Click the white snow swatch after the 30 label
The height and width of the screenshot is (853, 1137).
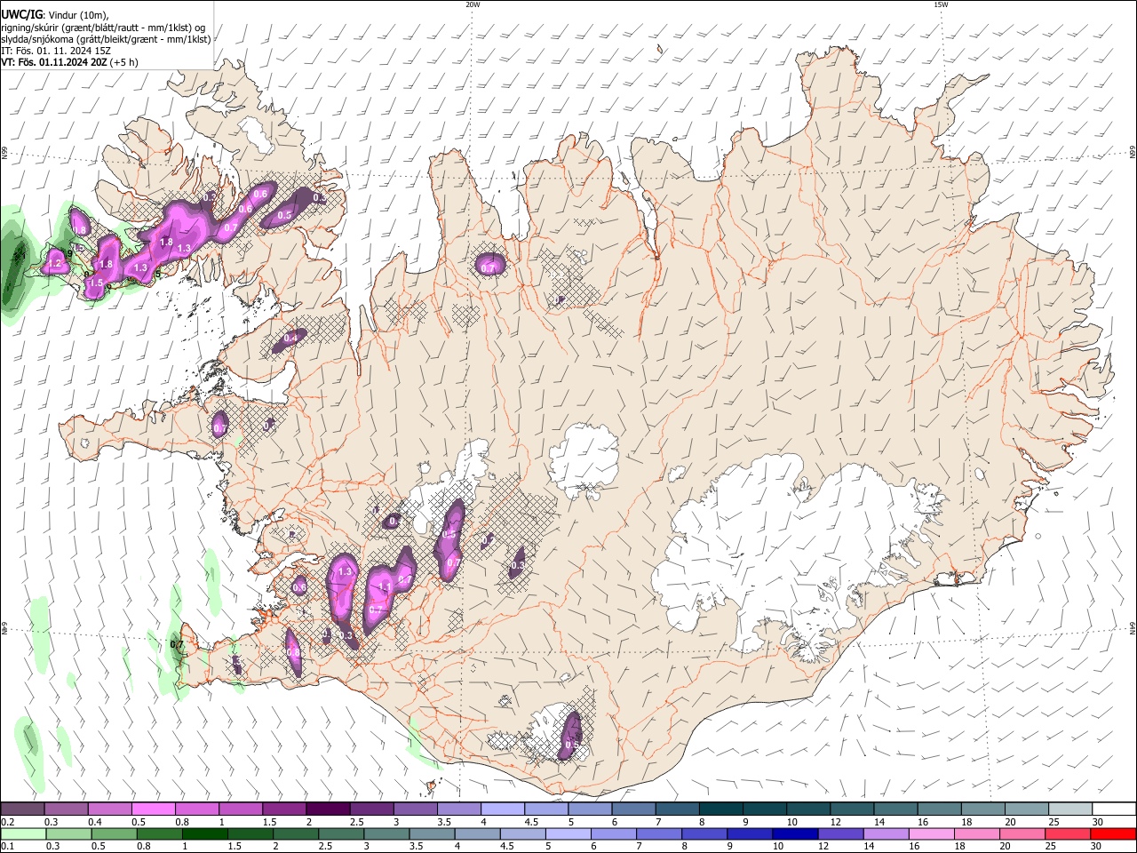click(x=1114, y=809)
